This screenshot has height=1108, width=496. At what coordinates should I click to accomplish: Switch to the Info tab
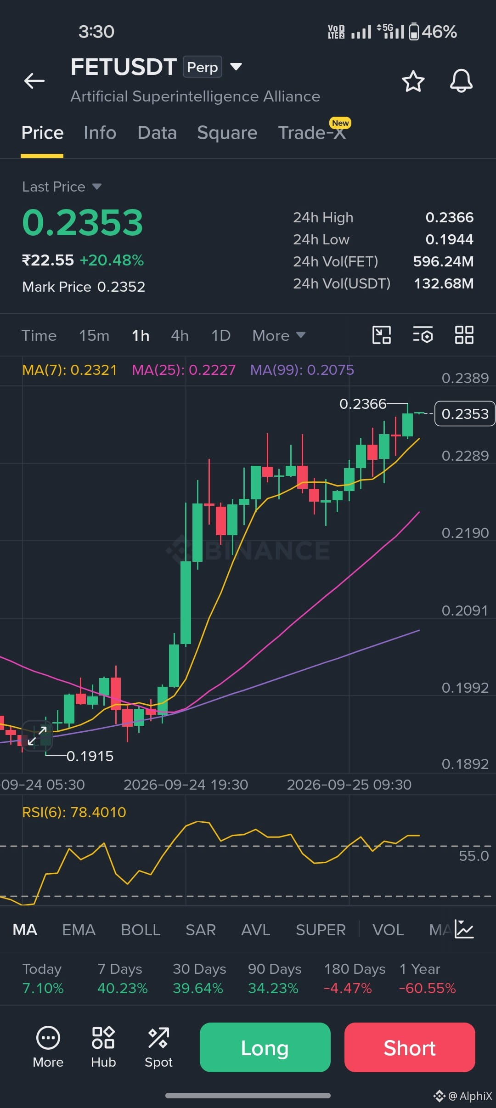(x=100, y=133)
